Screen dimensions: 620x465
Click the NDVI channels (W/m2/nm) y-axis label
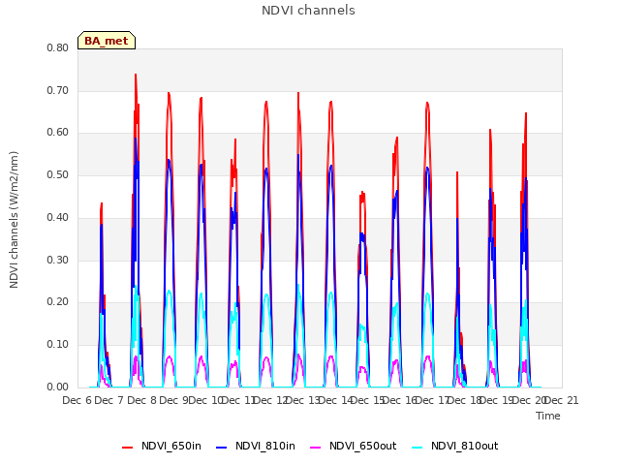pos(14,220)
